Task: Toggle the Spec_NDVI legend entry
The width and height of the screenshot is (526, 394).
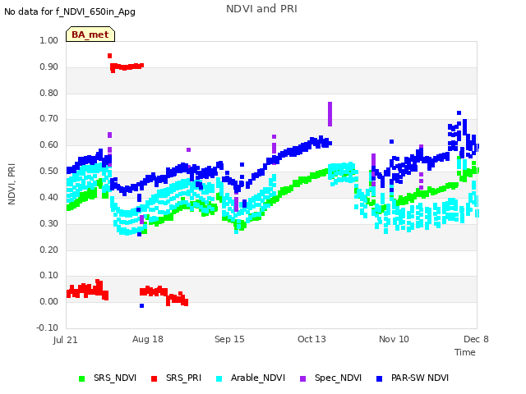Action: pos(330,378)
